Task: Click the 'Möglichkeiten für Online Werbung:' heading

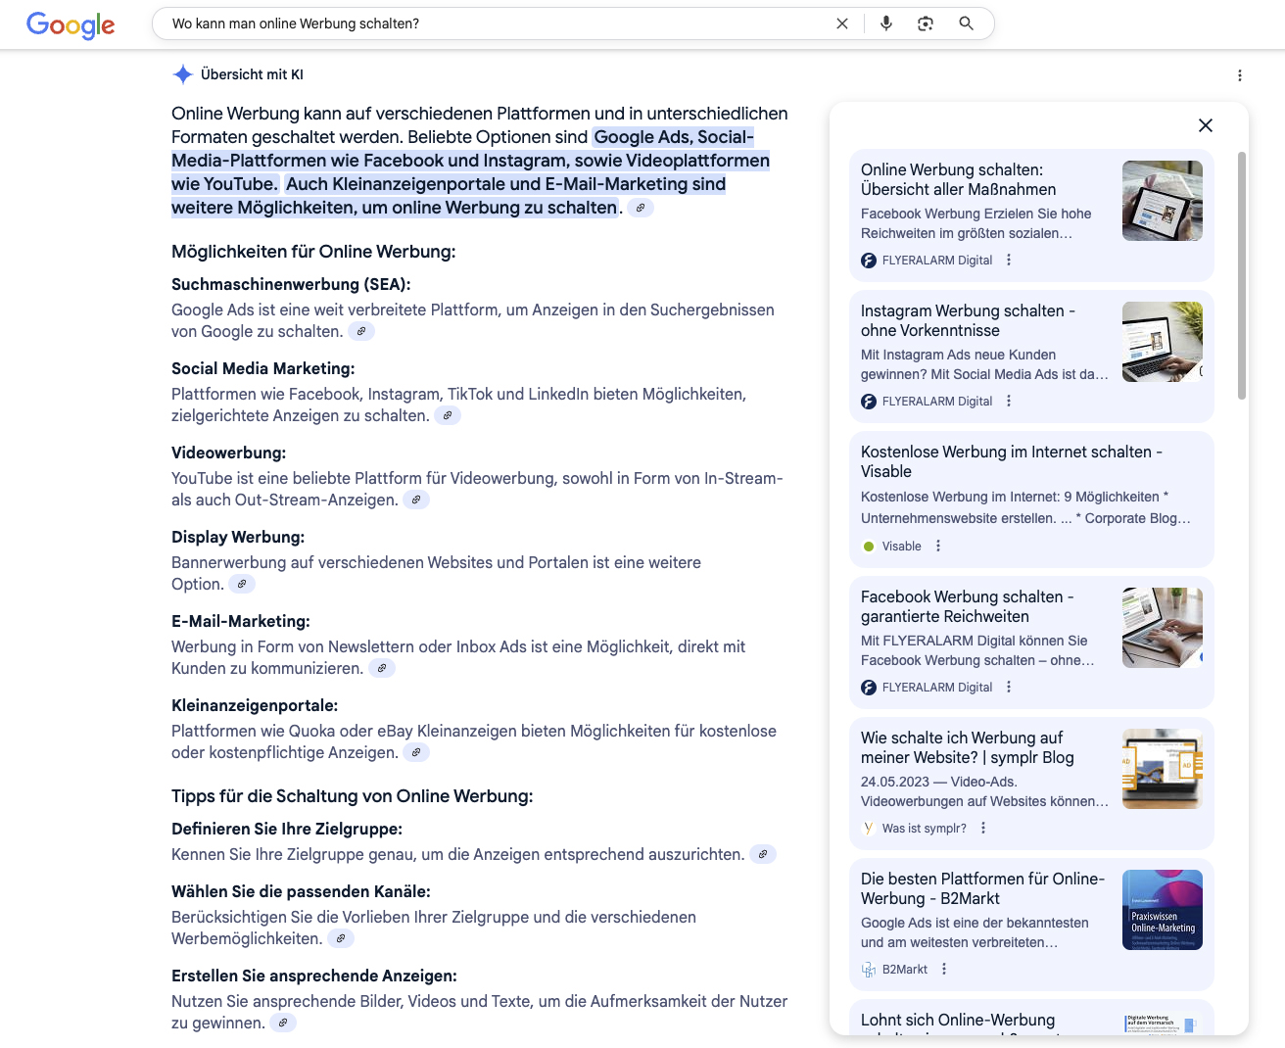Action: (x=313, y=252)
